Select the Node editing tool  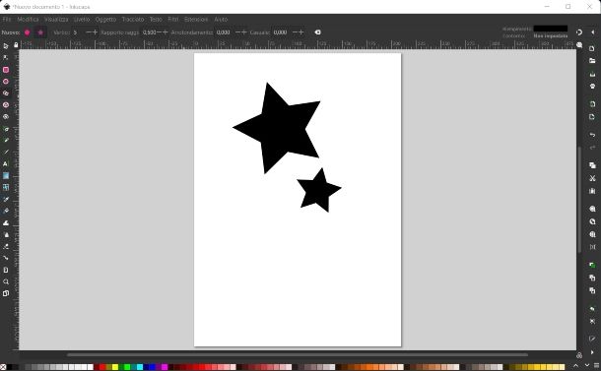coord(6,58)
